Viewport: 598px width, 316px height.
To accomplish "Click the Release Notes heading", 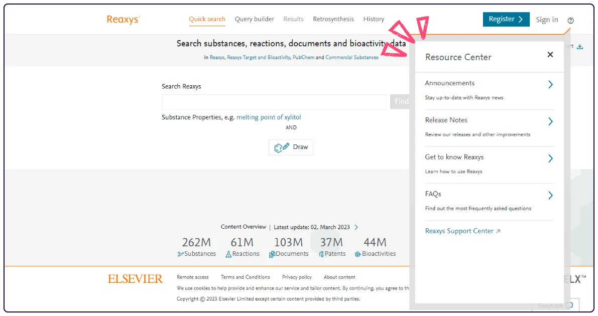I will [446, 120].
